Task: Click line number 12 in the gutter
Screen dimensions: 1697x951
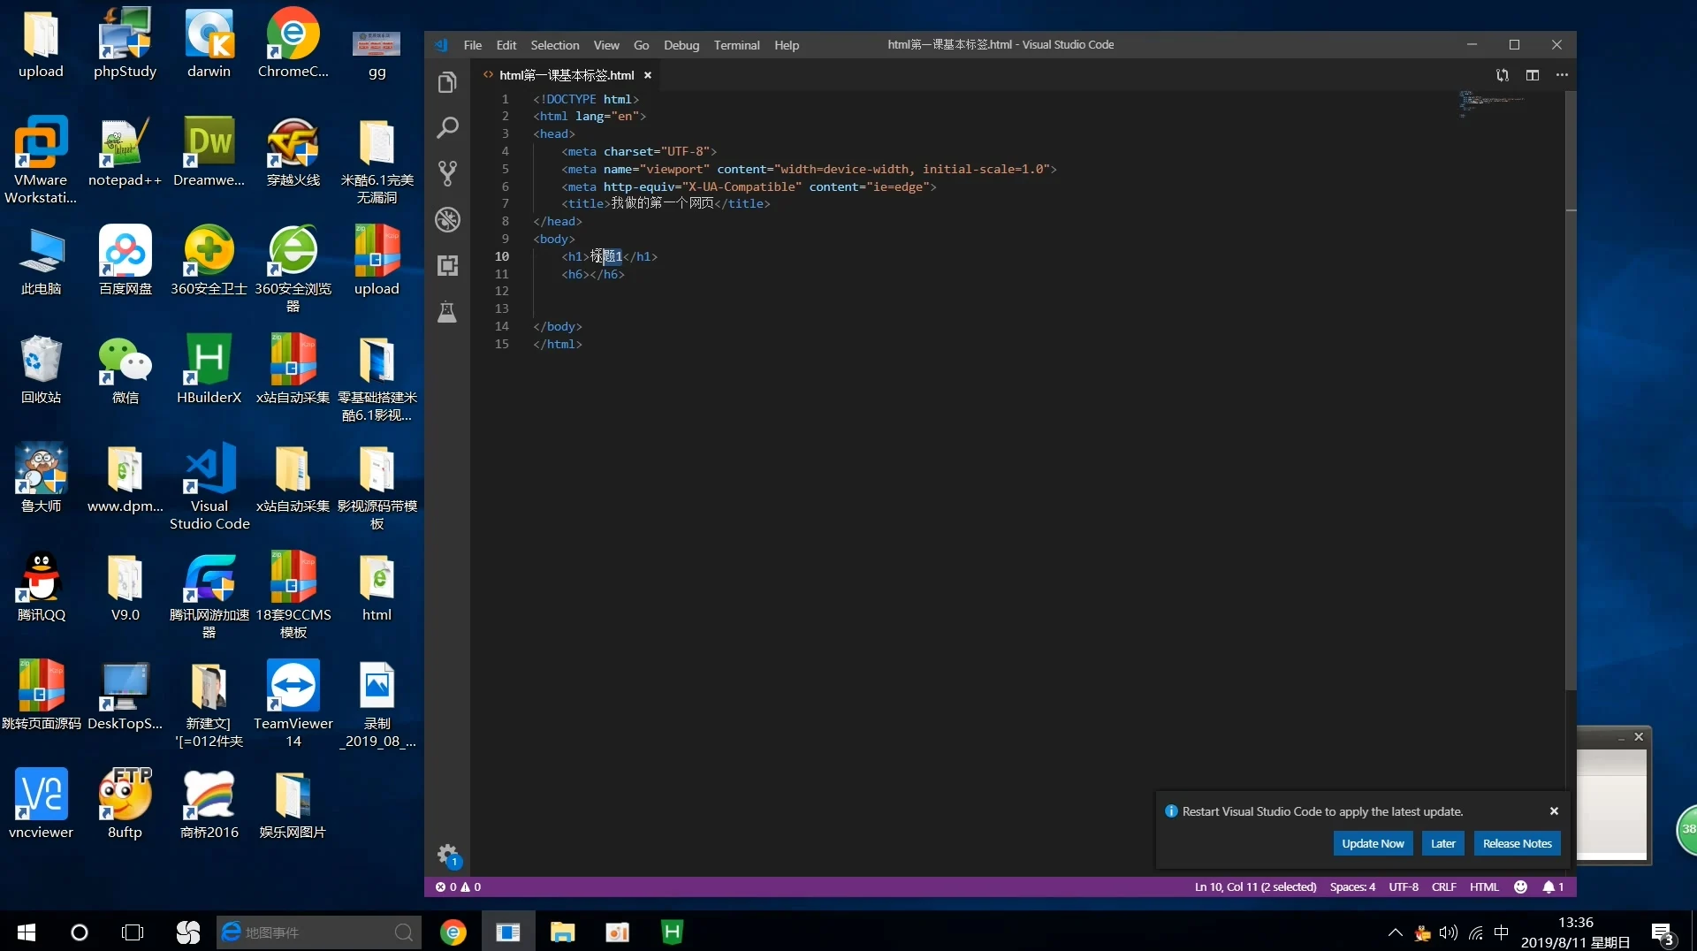Action: pos(501,291)
